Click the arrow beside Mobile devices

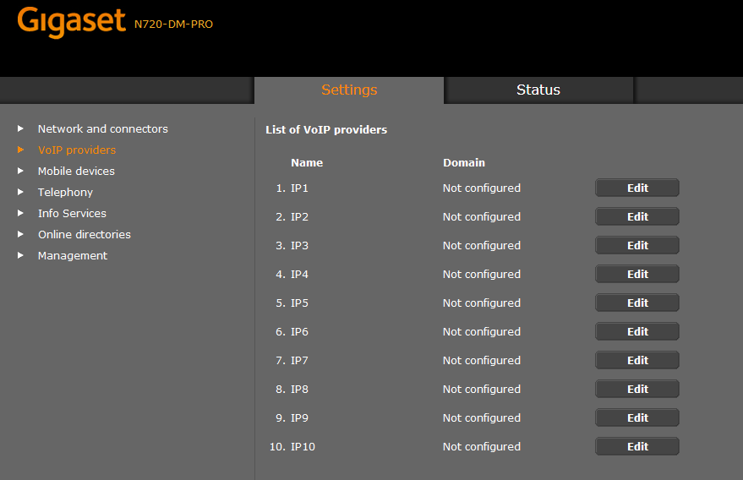[x=21, y=171]
